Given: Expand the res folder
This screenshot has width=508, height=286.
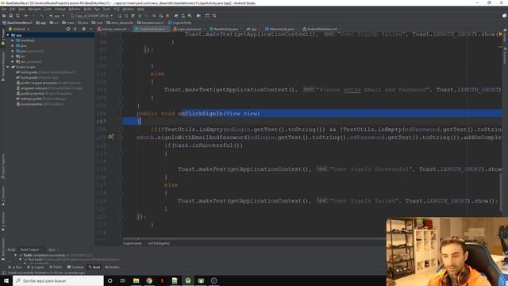Looking at the screenshot, I should [x=13, y=56].
